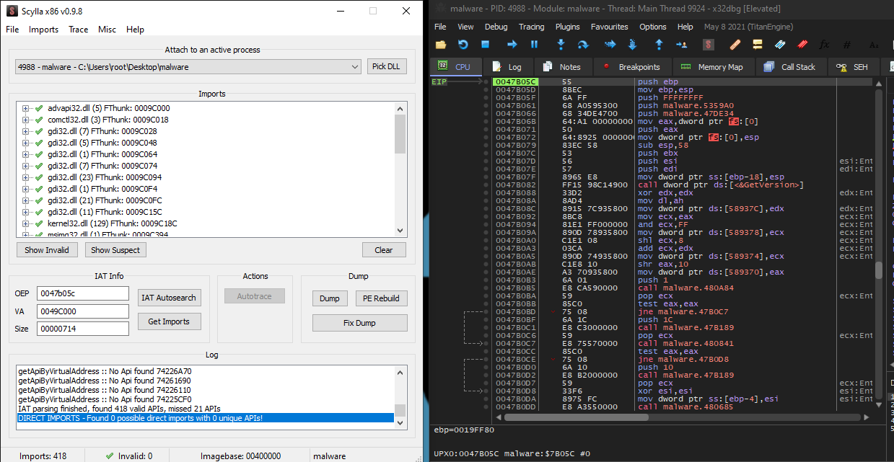
Task: Open the Variables hash icon
Action: pos(847,45)
